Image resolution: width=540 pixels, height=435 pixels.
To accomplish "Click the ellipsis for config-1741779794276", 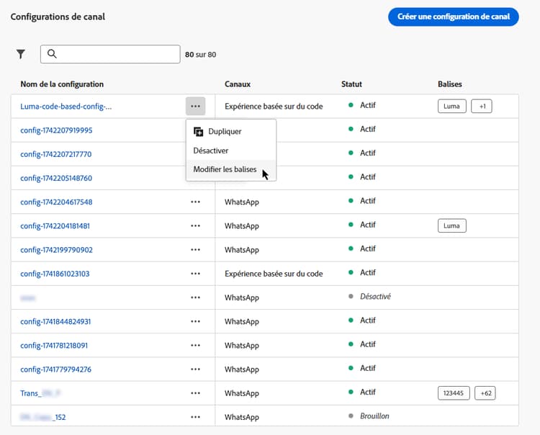I will [195, 369].
